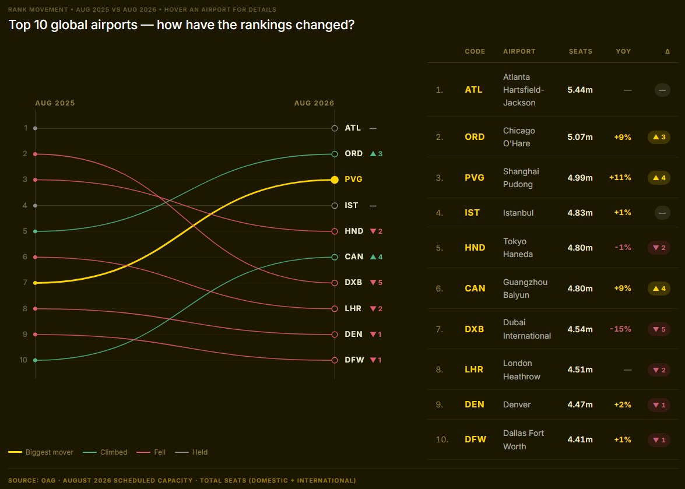Image resolution: width=685 pixels, height=489 pixels.
Task: Click the DFW code in last row
Action: click(x=475, y=439)
